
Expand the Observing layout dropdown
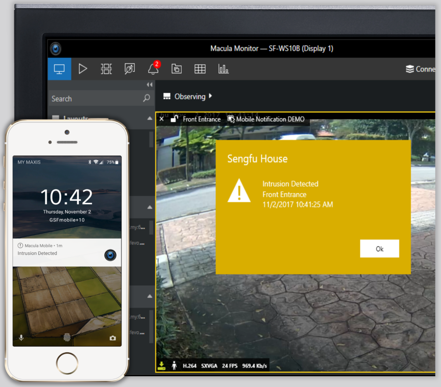pos(210,96)
